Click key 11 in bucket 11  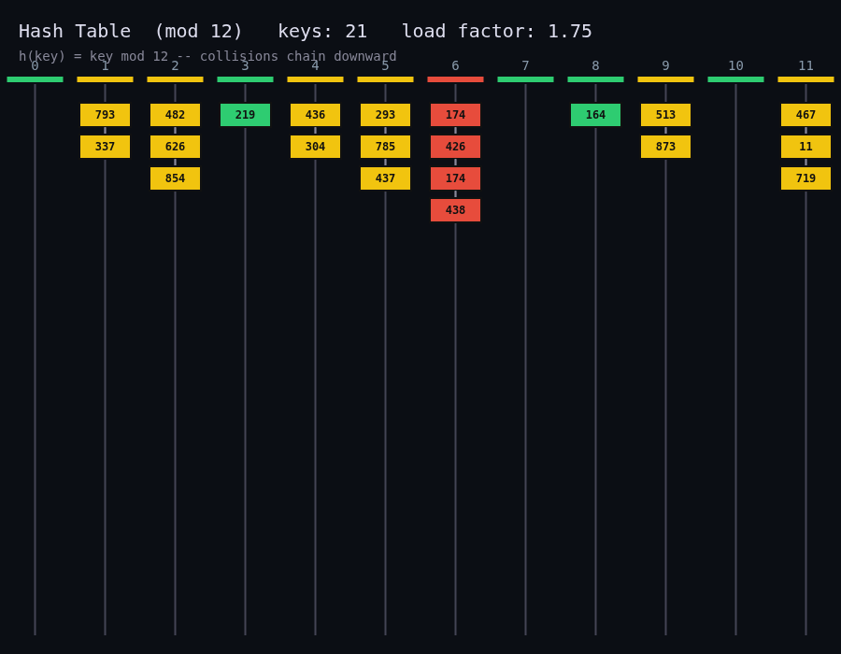tap(805, 147)
